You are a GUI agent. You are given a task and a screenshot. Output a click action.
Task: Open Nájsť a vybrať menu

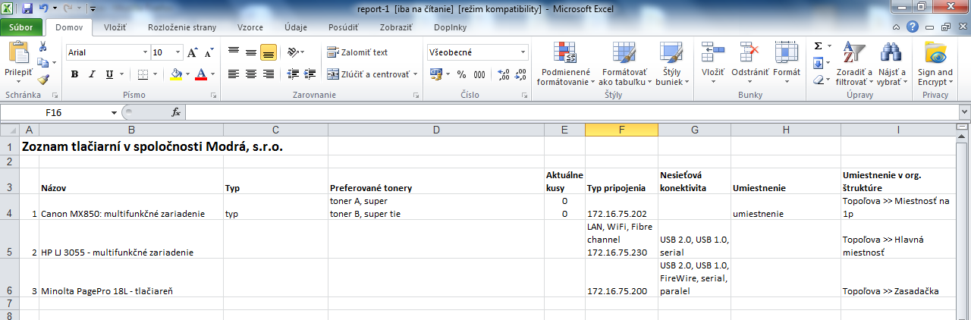pos(891,64)
